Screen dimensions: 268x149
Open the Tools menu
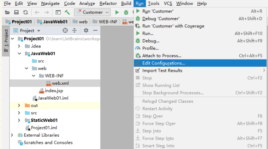154,3
